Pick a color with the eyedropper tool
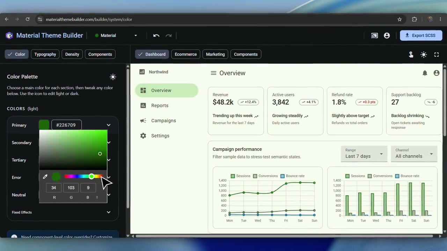Screen dimensions: 447x251 tap(45, 177)
